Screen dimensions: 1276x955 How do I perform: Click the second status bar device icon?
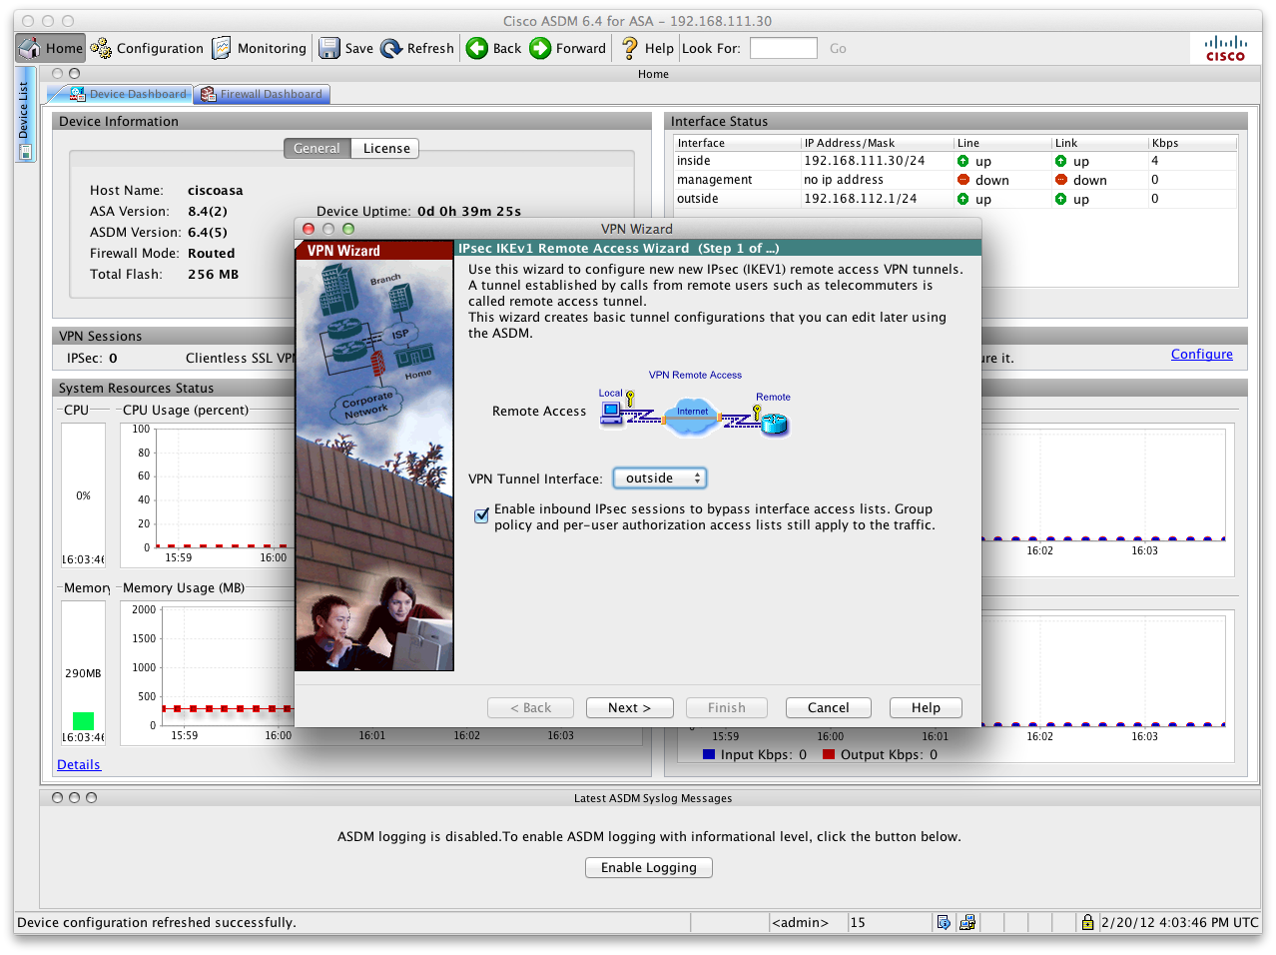pos(967,922)
